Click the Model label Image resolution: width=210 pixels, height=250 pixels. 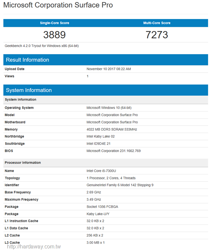click(10, 115)
